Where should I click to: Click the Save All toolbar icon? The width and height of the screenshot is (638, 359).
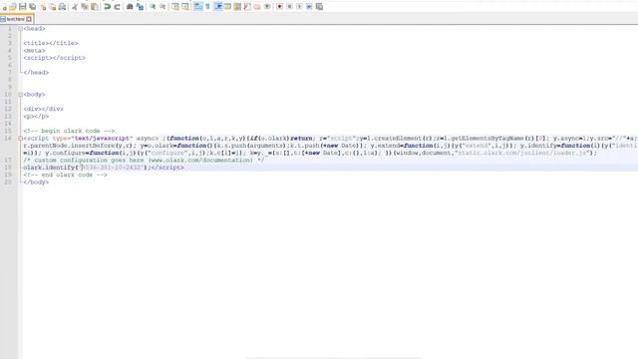click(x=33, y=7)
